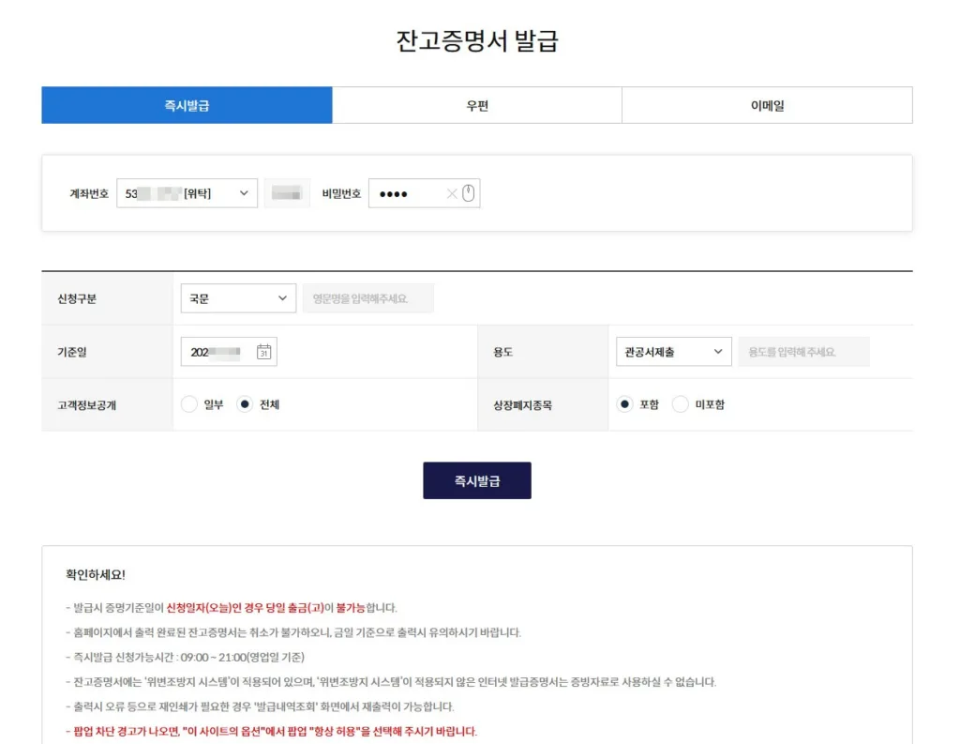Click the 영문명 text input field
Screen dimensions: 960x744
(x=367, y=298)
